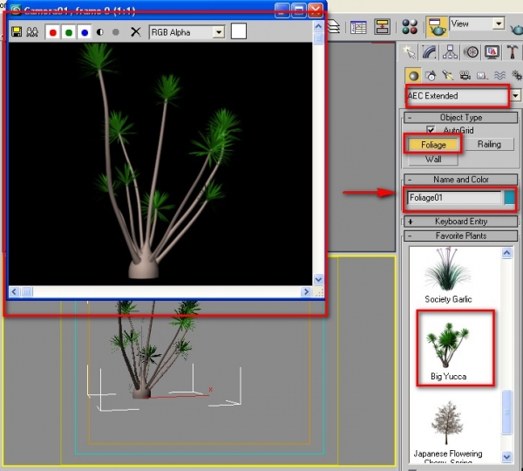
Task: Click the Foliage object button
Action: (433, 145)
